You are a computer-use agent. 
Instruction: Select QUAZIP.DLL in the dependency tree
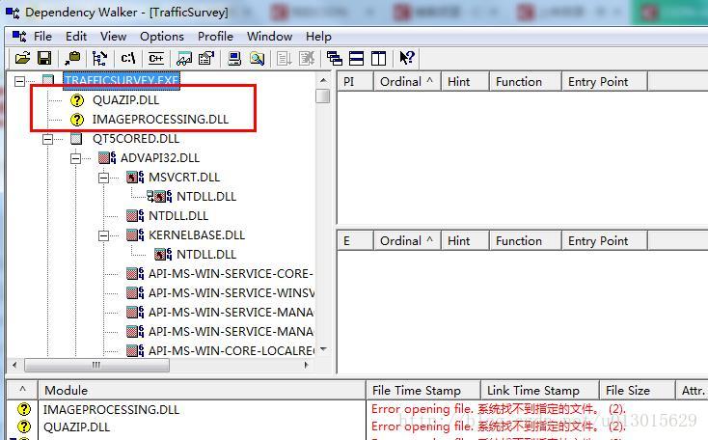[x=126, y=99]
